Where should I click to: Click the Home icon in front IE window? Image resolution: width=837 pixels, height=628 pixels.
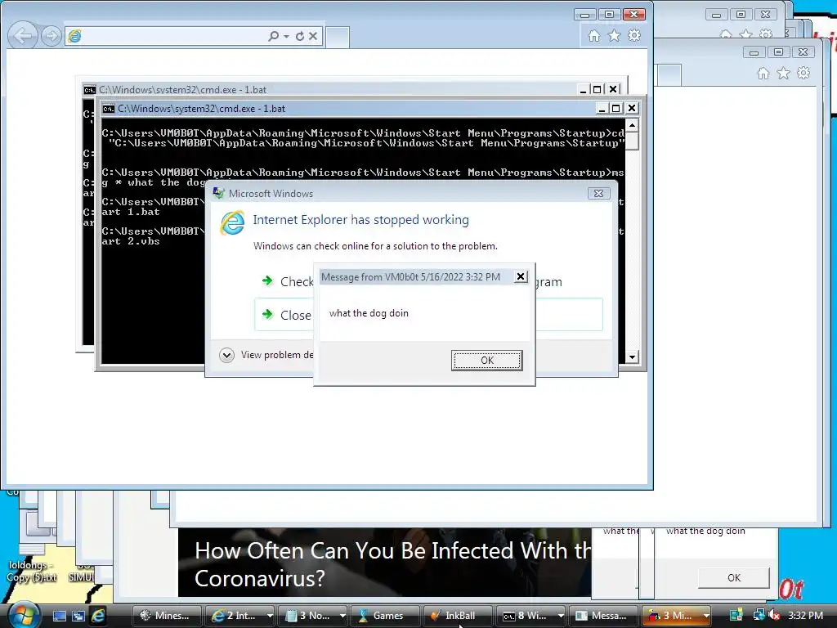(594, 36)
